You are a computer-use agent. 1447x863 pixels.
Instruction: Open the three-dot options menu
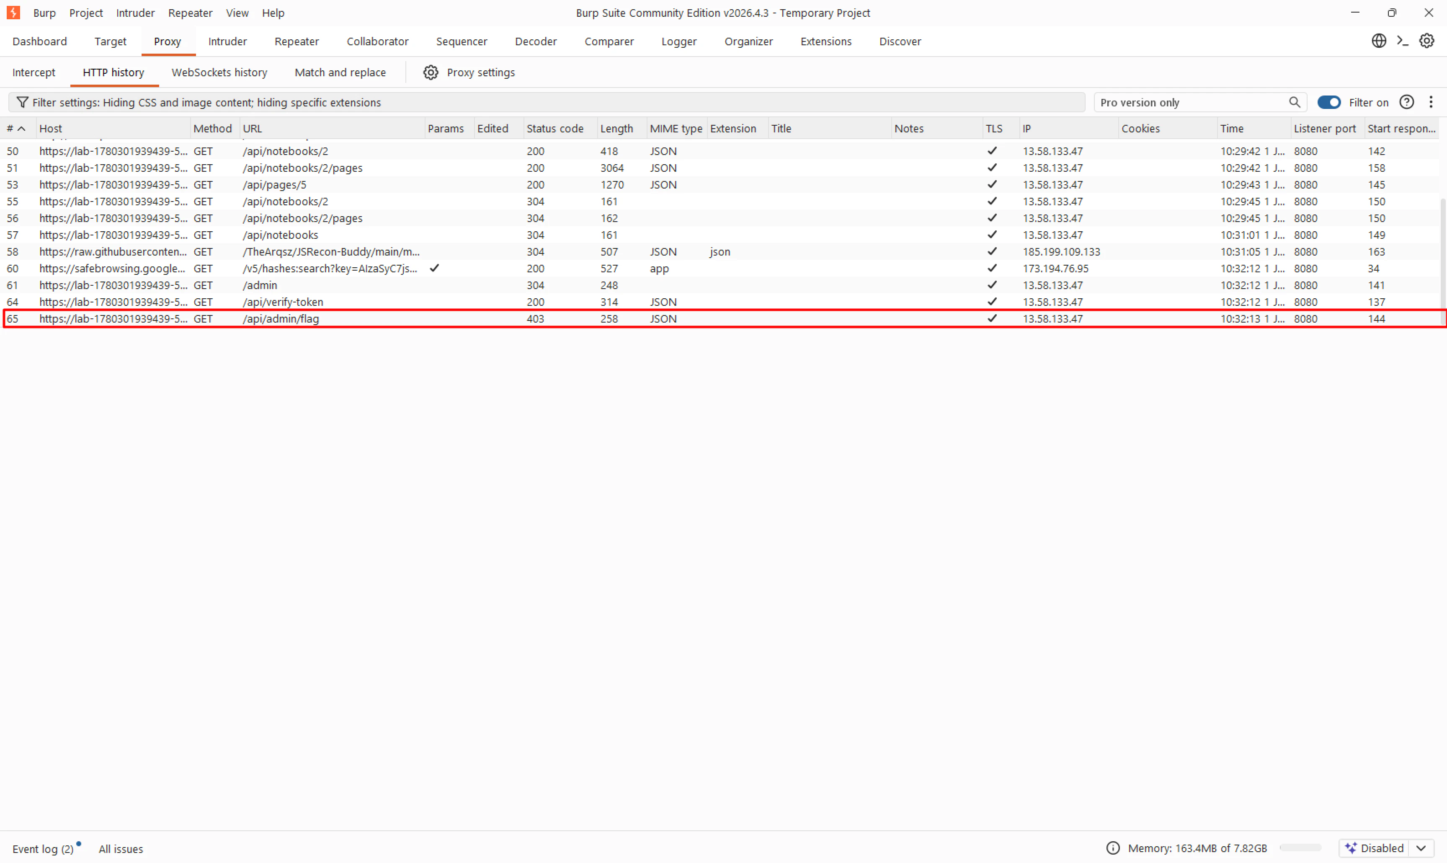[x=1431, y=102]
